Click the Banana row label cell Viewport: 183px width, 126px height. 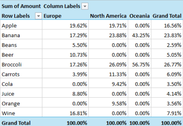11,36
